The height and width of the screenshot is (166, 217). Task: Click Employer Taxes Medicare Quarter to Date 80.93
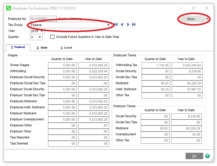click(155, 128)
